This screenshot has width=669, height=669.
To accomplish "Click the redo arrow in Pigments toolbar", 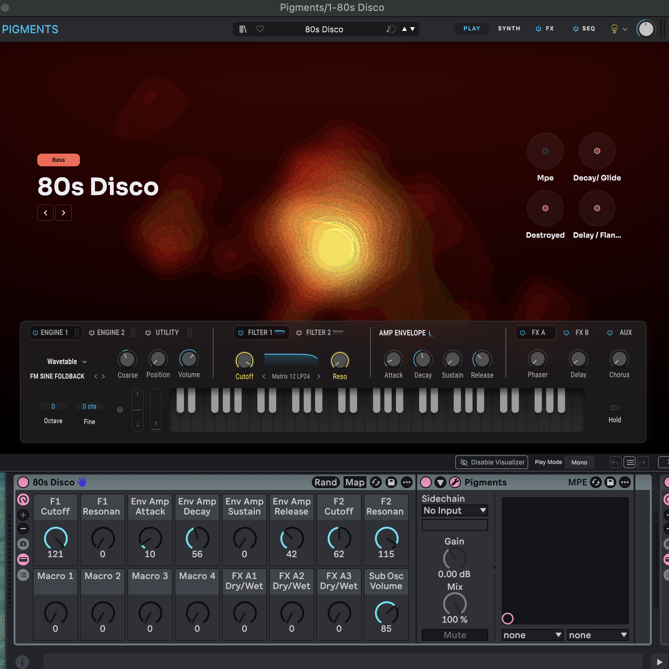I will click(643, 462).
